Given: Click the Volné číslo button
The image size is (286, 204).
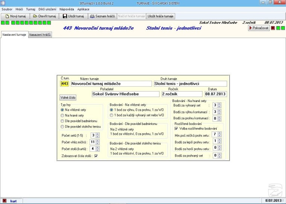Looking at the screenshot, I should [68, 97].
